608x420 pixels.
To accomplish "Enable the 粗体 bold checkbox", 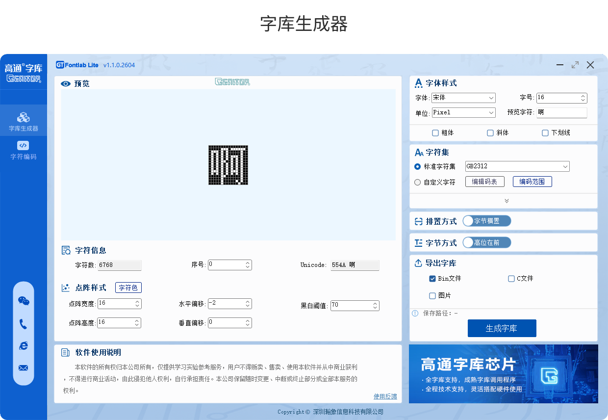I will (435, 133).
